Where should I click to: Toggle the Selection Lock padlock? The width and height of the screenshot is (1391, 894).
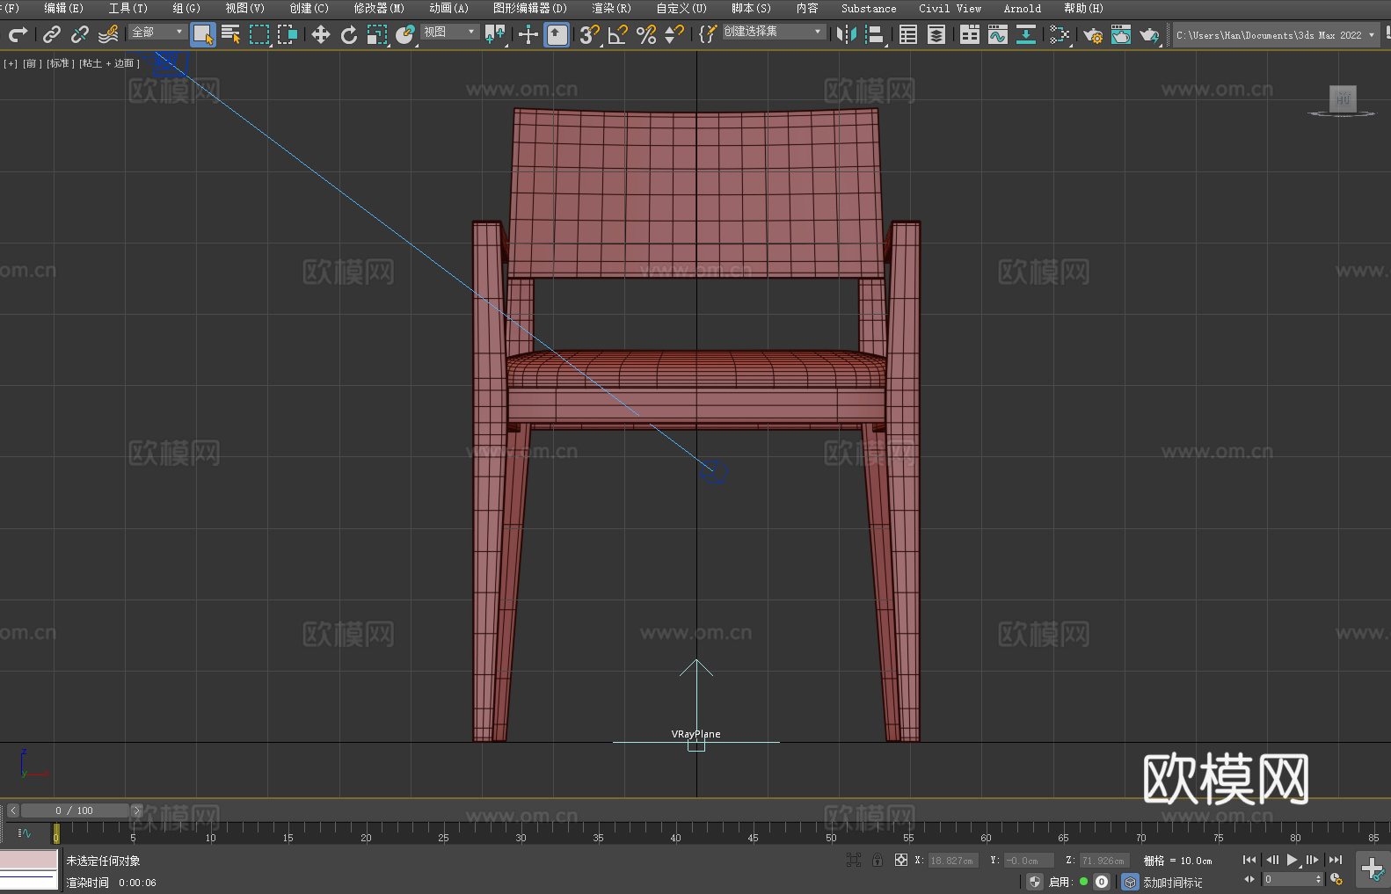(878, 860)
